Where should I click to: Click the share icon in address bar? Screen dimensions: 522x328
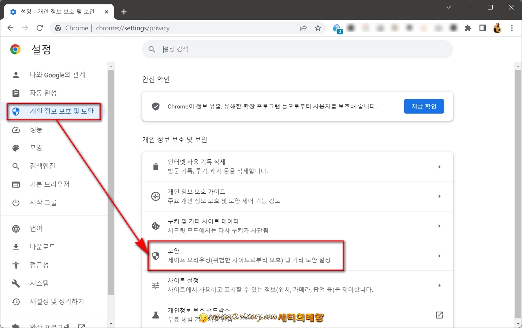[x=303, y=28]
